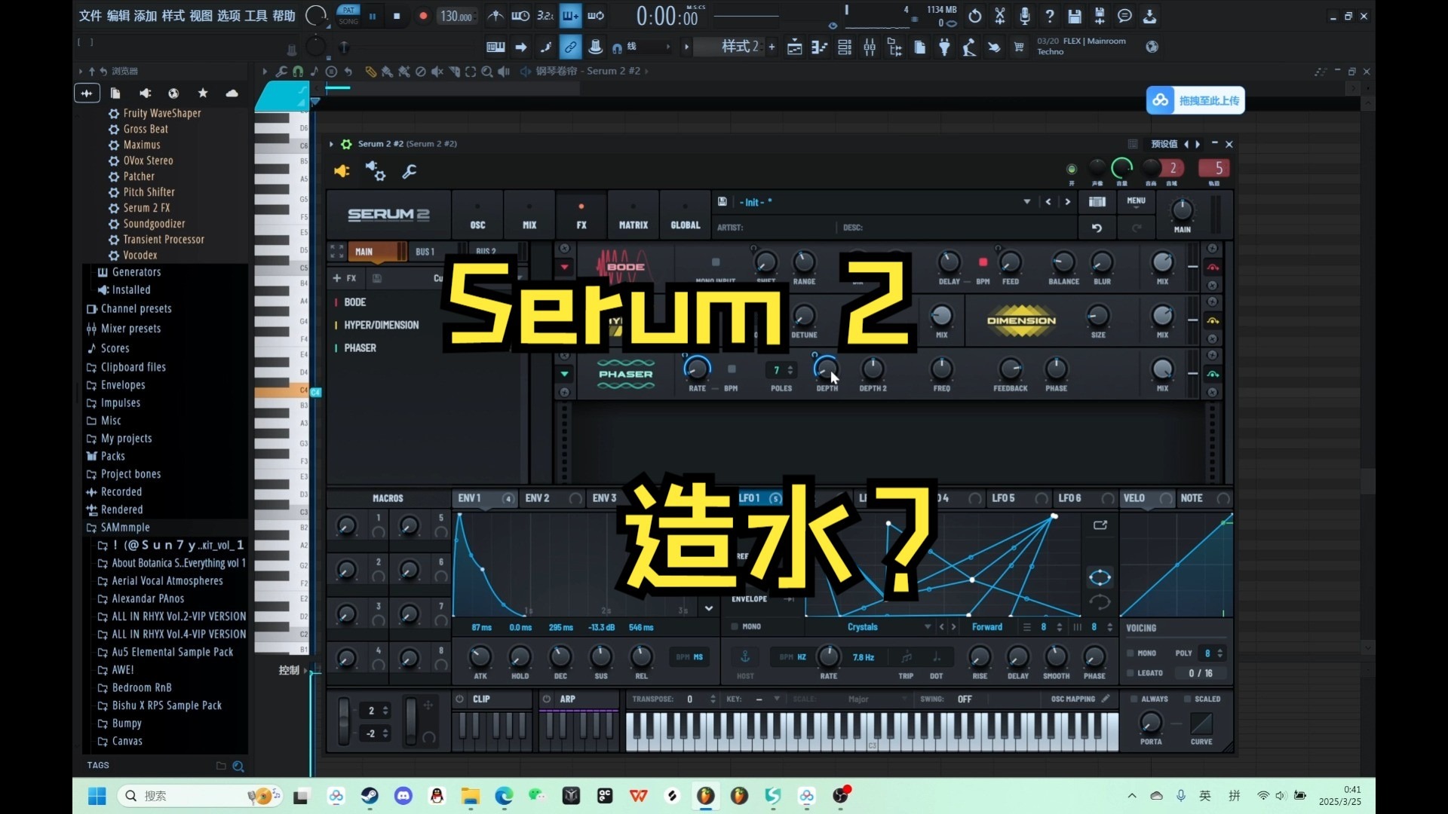The width and height of the screenshot is (1448, 814).
Task: Click the Phaser RATE knob
Action: (x=697, y=369)
